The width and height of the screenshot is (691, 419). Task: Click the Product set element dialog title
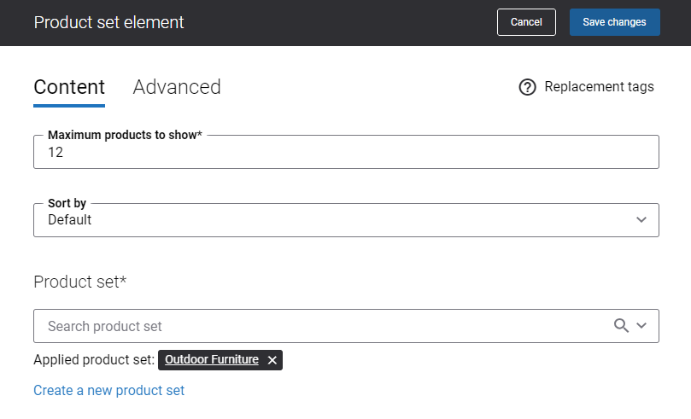[108, 22]
